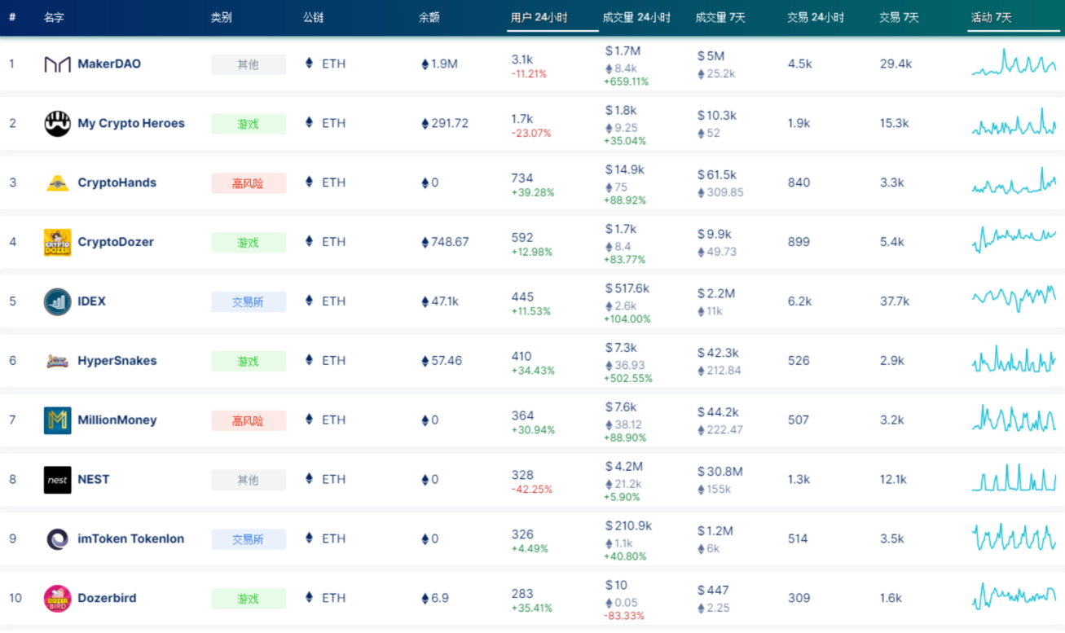1065x633 pixels.
Task: Click the $30.8M weekly volume for NEST
Action: [x=720, y=472]
